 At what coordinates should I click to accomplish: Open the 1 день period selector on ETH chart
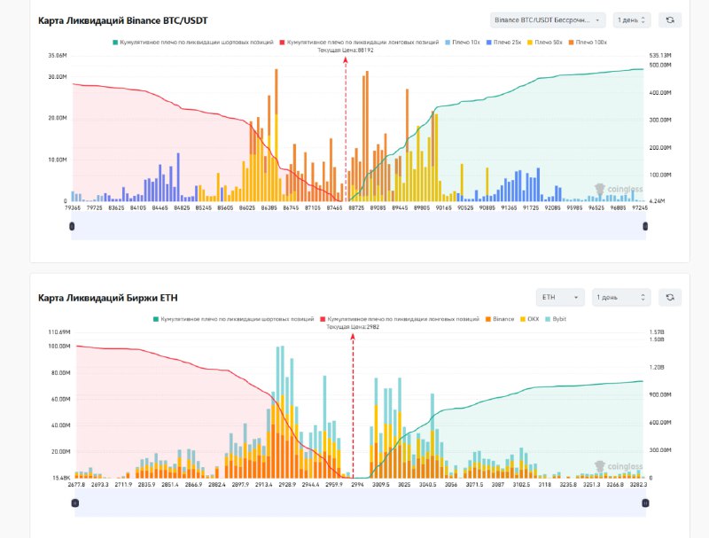click(x=620, y=297)
